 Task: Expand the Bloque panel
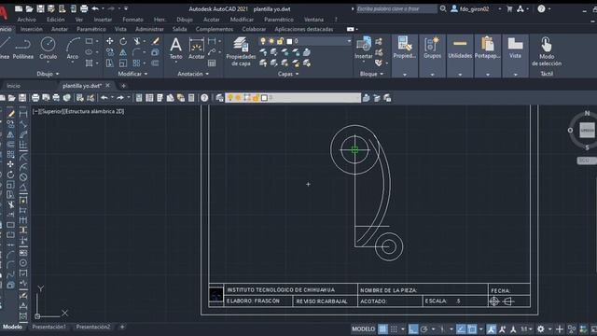371,74
